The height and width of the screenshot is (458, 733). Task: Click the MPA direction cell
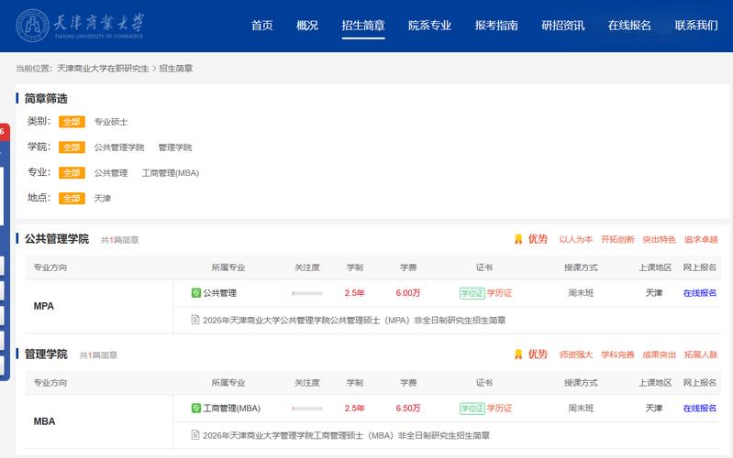click(99, 306)
